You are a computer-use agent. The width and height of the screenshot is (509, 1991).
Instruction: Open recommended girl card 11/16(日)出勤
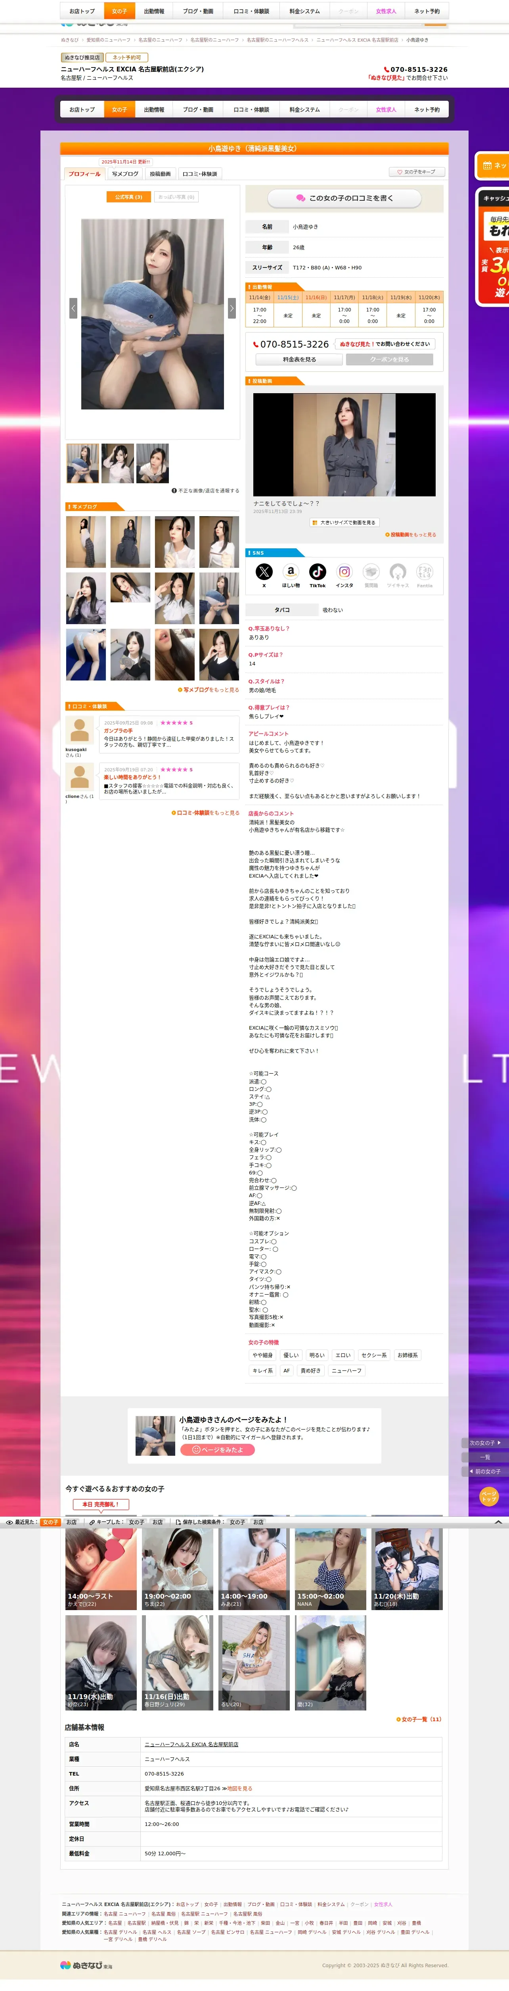(x=178, y=1662)
